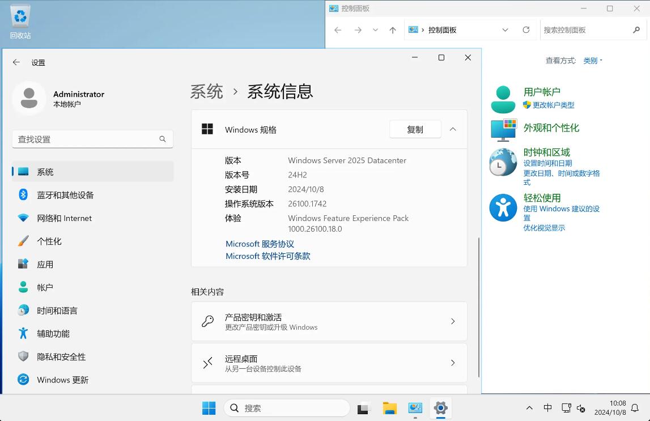Viewport: 650px width, 421px height.
Task: Click the 远程桌面 remote connection icon
Action: (x=207, y=363)
